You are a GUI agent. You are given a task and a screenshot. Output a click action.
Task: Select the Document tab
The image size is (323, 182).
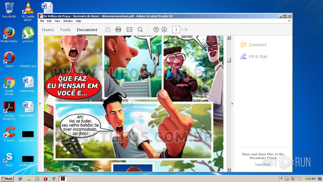tap(87, 30)
